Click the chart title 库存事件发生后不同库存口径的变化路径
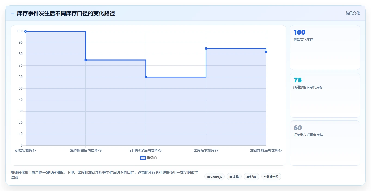Viewport: 371px width, 191px height. (66, 14)
